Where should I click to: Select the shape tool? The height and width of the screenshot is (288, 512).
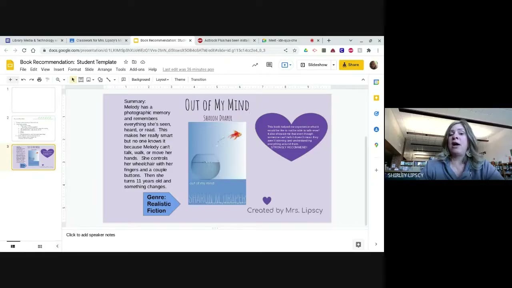tap(100, 80)
